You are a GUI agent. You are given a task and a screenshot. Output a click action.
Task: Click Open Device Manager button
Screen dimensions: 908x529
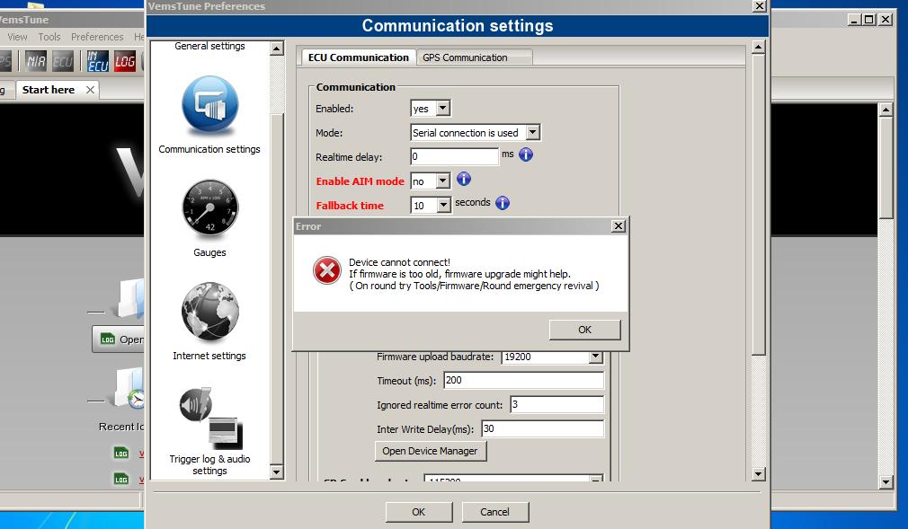coord(431,451)
